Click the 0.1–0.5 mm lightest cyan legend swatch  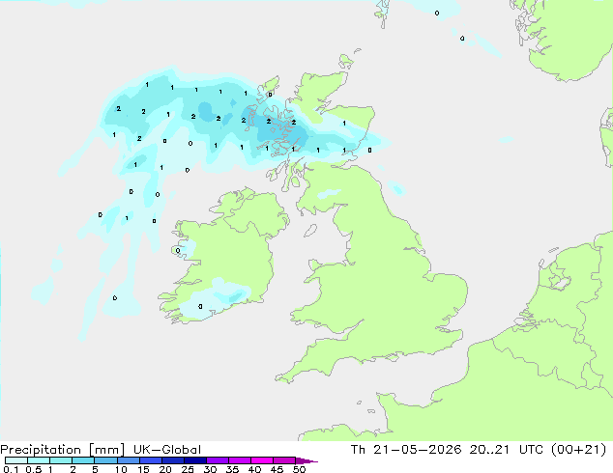click(16, 460)
